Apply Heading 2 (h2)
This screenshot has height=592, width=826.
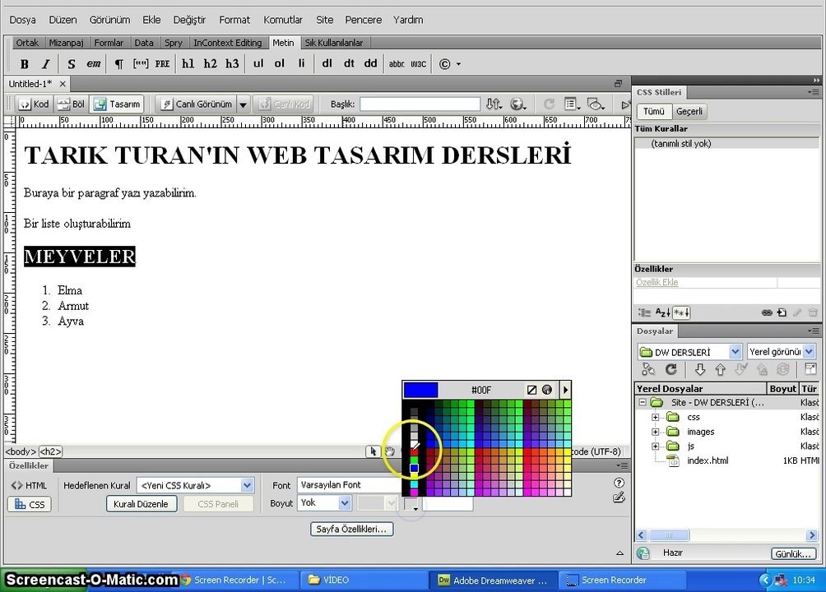click(x=210, y=64)
